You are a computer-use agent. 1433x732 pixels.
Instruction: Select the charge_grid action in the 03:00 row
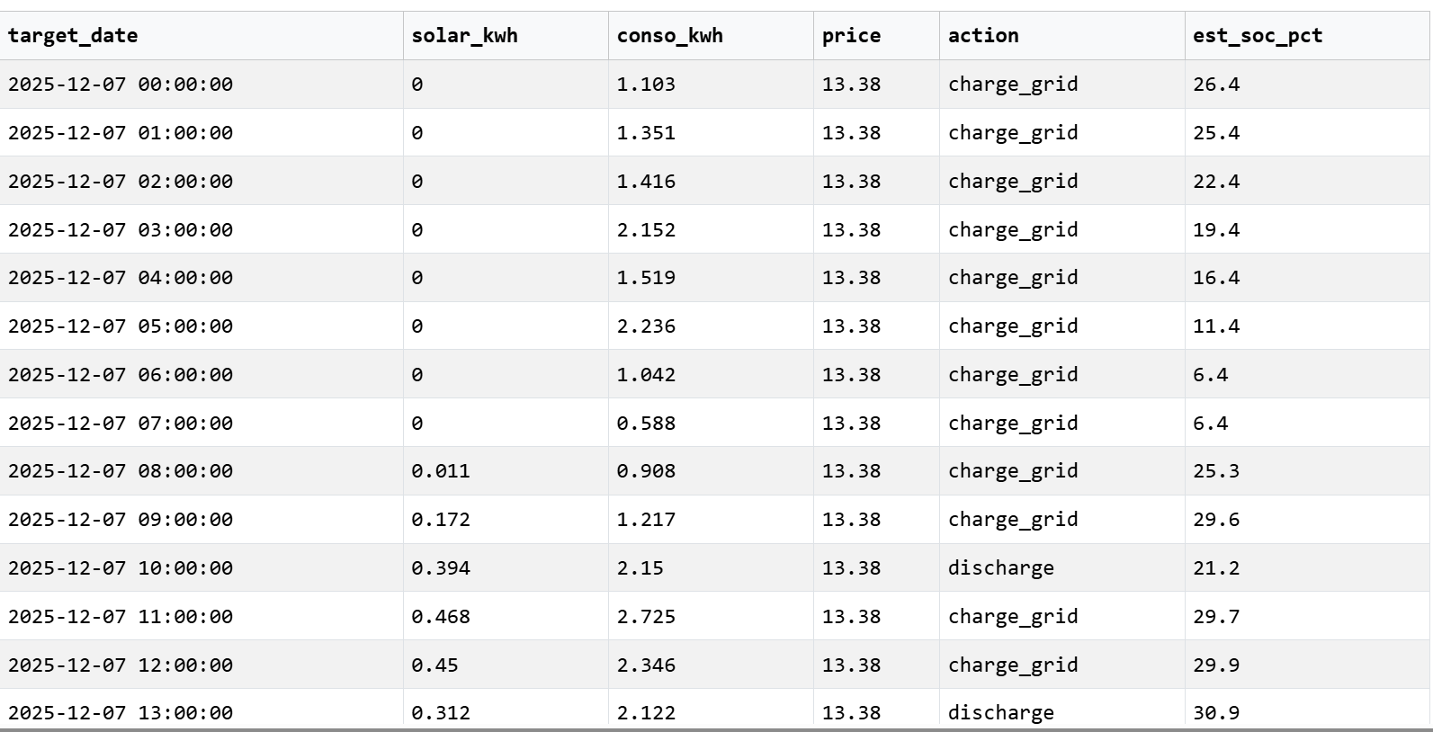click(x=1012, y=230)
